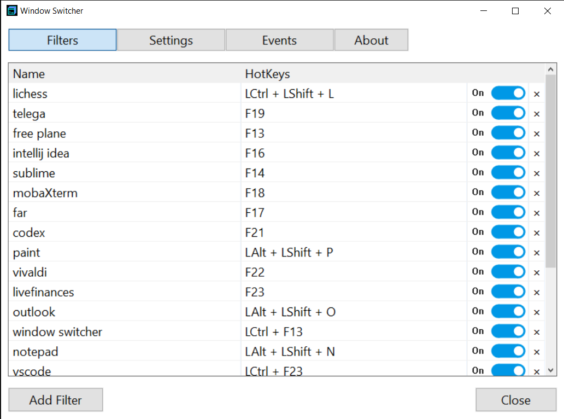The height and width of the screenshot is (419, 564).
Task: Toggle the livefinances filter switch
Action: [x=508, y=291]
